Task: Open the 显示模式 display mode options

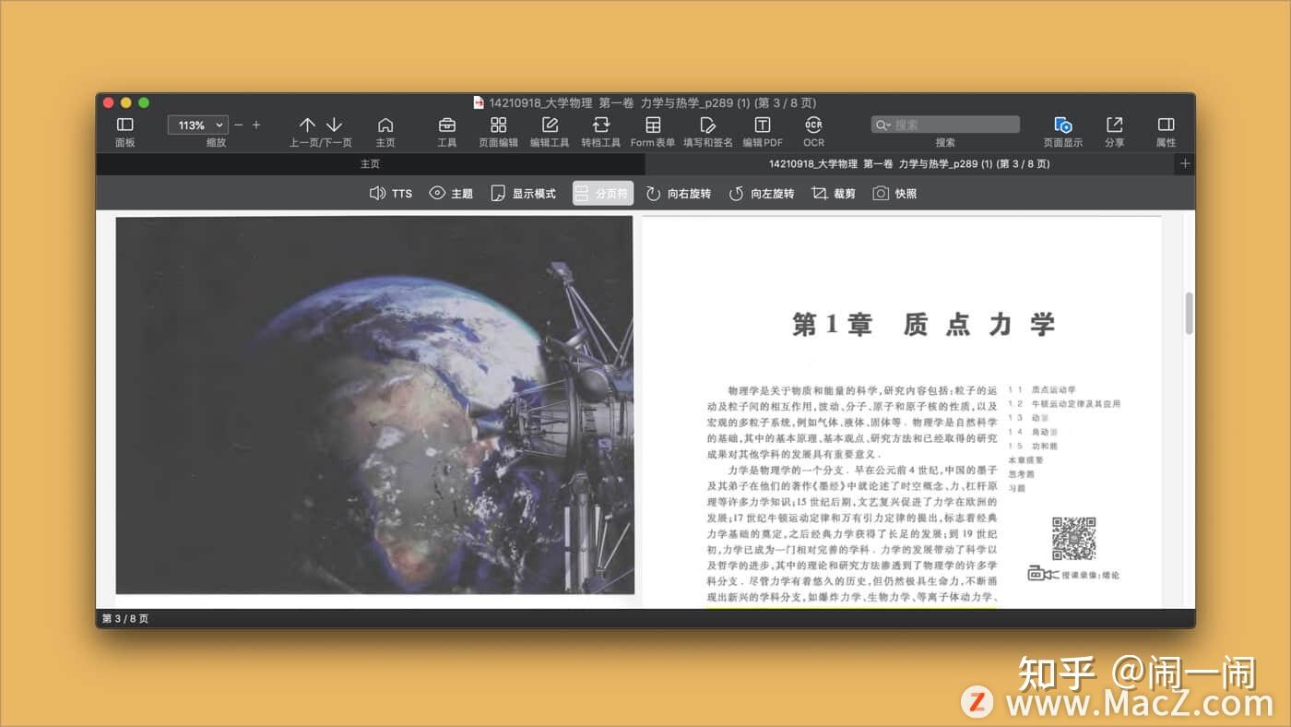Action: (x=523, y=193)
